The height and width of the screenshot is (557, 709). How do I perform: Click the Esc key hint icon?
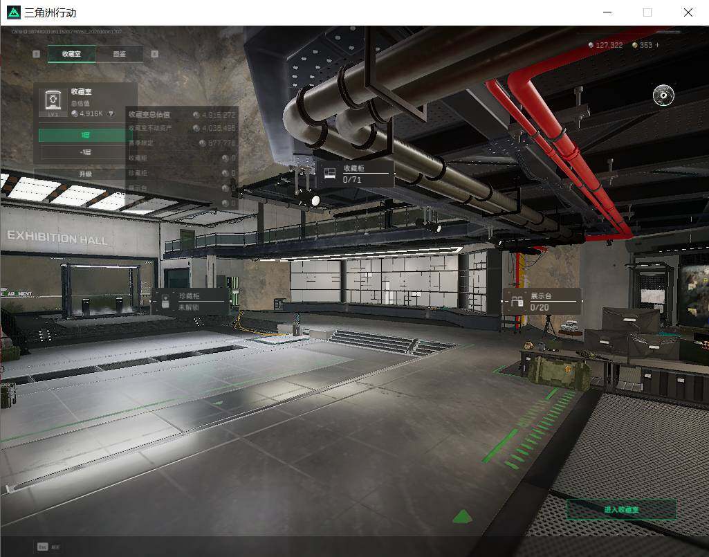[x=42, y=547]
